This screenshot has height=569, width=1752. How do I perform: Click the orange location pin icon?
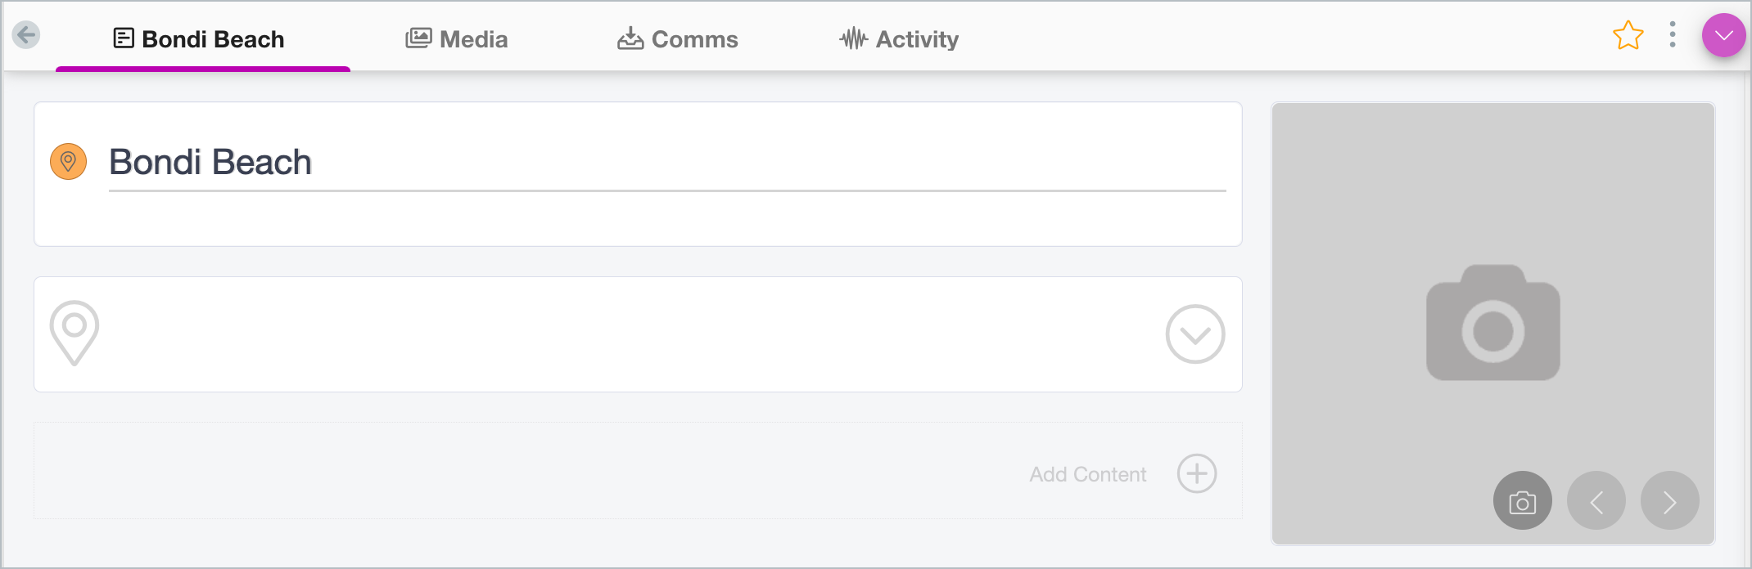coord(69,161)
